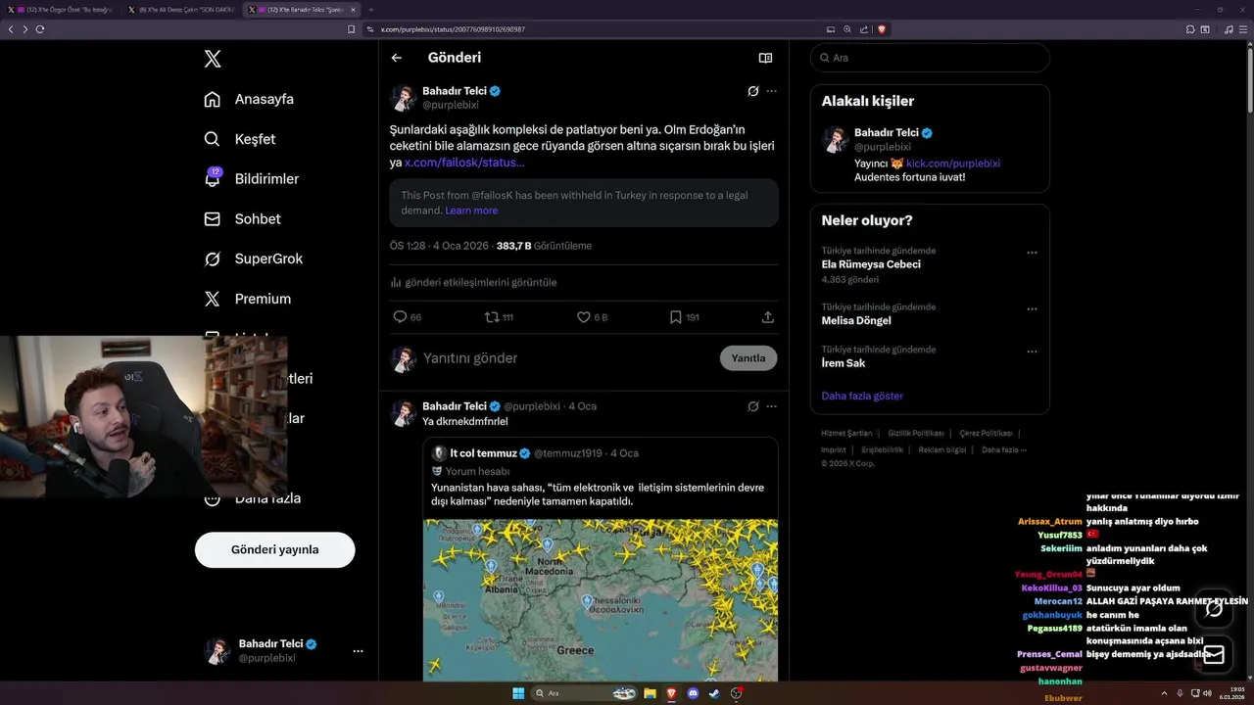Screen dimensions: 1254x705
Task: Click Learn more in withheld post notice
Action: 471,211
